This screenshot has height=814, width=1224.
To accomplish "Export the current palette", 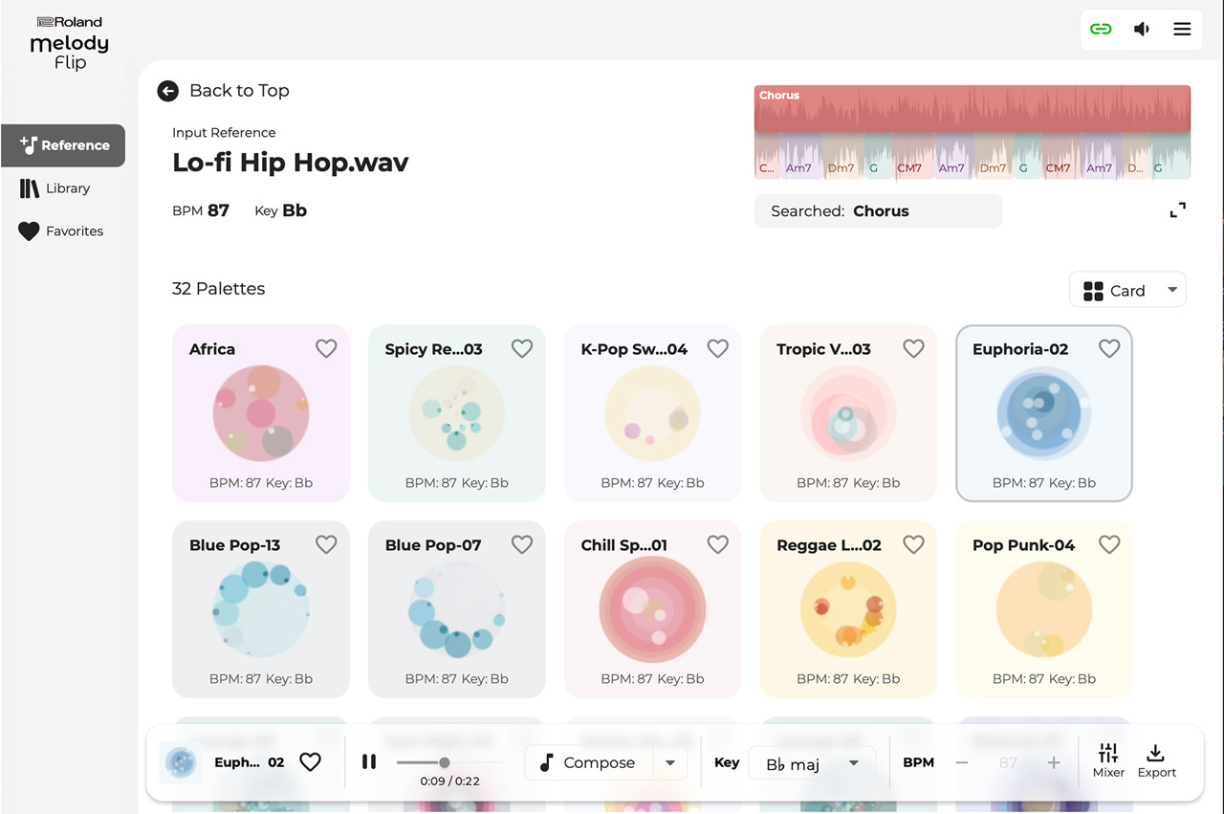I will click(x=1156, y=760).
